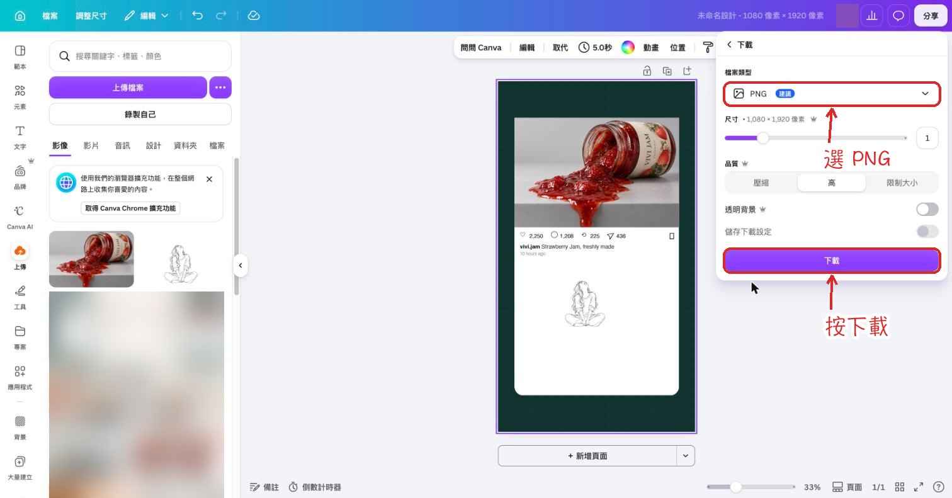Image resolution: width=952 pixels, height=498 pixels.
Task: Redo the last action
Action: 221,16
